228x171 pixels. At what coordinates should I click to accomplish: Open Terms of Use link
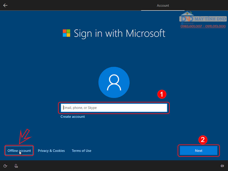pyautogui.click(x=81, y=151)
